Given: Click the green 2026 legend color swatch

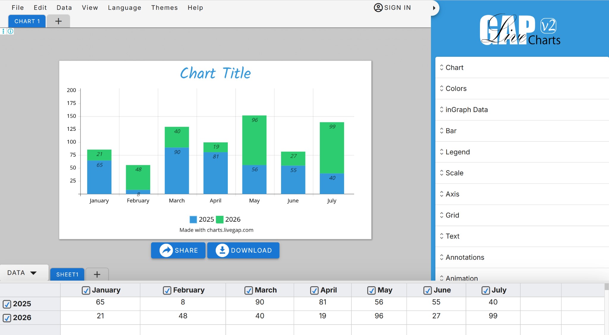Looking at the screenshot, I should pos(220,219).
